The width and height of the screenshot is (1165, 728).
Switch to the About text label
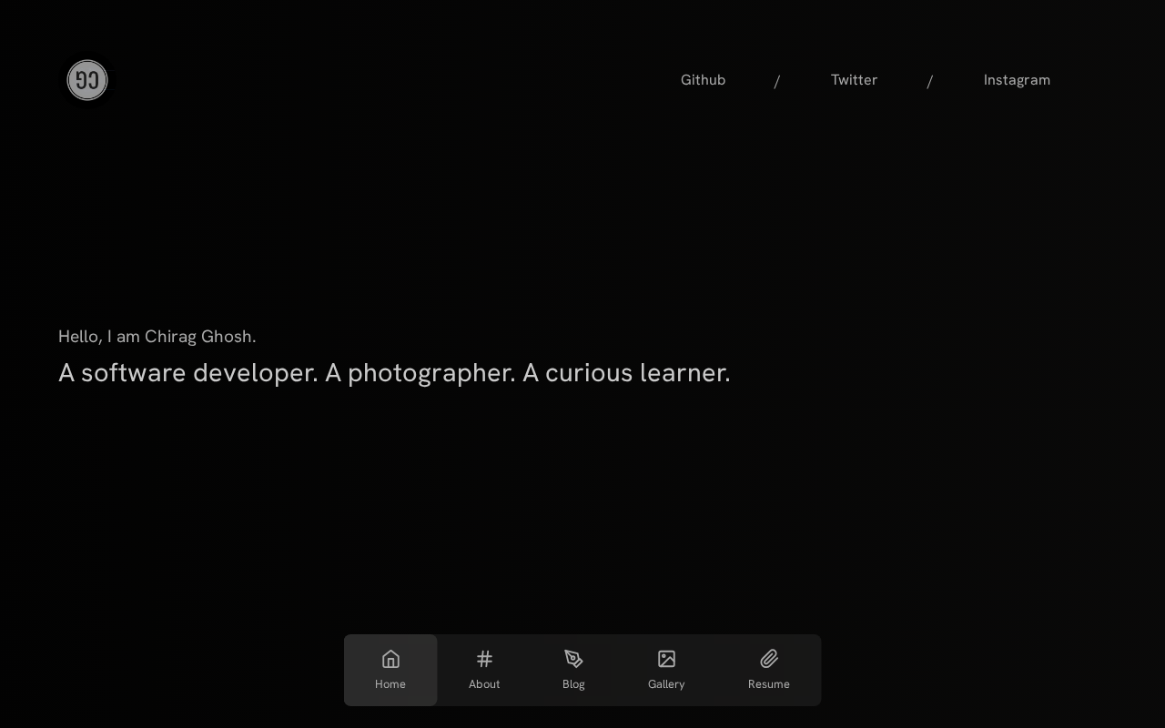484,684
